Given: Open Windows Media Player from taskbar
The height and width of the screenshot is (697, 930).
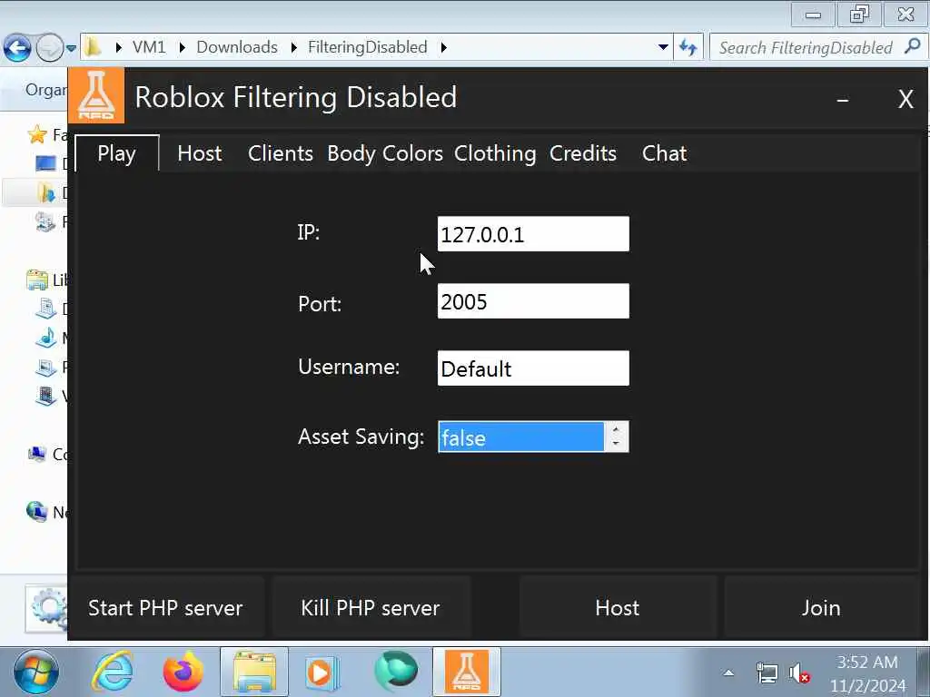Looking at the screenshot, I should 322,672.
